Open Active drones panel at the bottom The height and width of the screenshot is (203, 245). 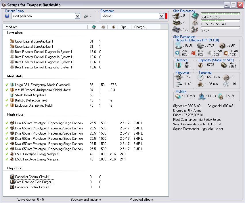coord(30,199)
